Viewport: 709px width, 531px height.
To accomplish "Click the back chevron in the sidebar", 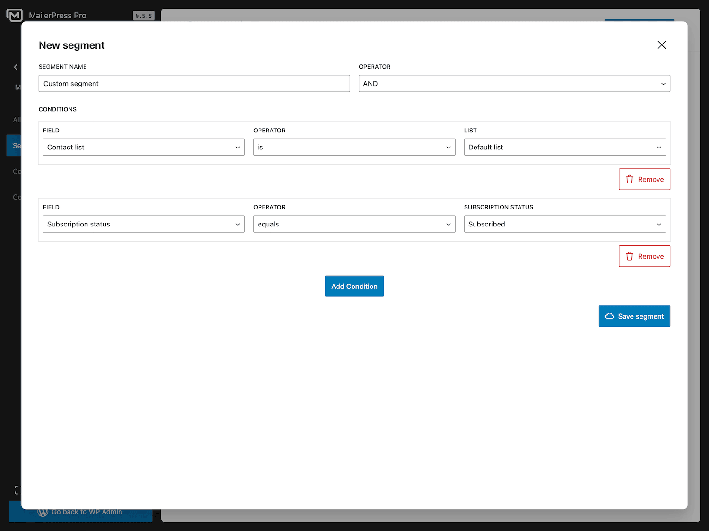I will (16, 67).
